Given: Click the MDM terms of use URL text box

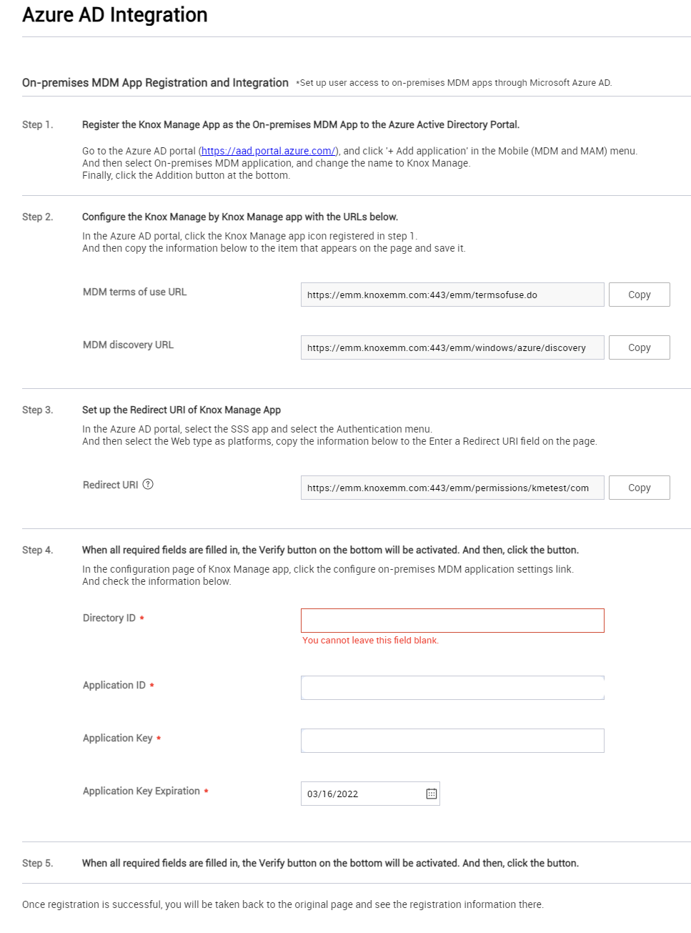Looking at the screenshot, I should click(452, 294).
